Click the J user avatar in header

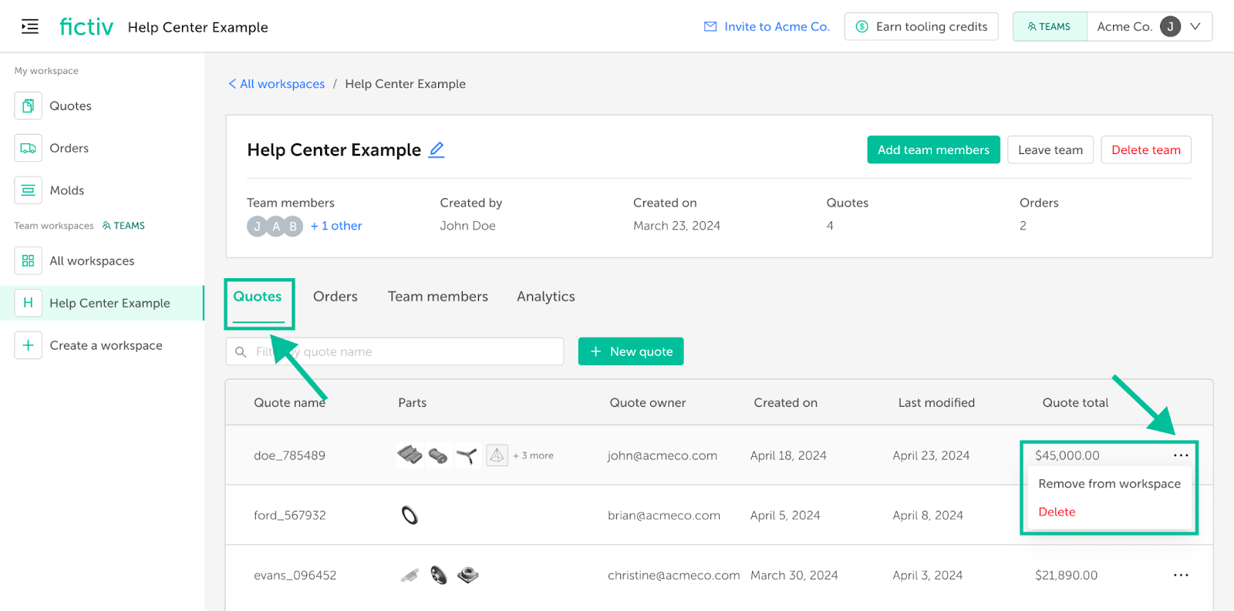tap(1170, 27)
